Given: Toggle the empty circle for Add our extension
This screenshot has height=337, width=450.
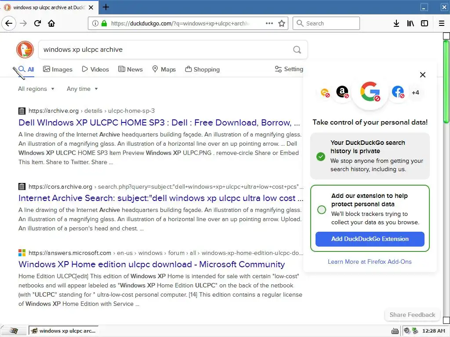Looking at the screenshot, I should click(x=321, y=209).
